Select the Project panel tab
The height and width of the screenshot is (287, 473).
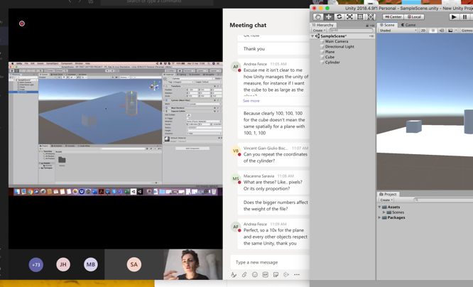coord(388,194)
